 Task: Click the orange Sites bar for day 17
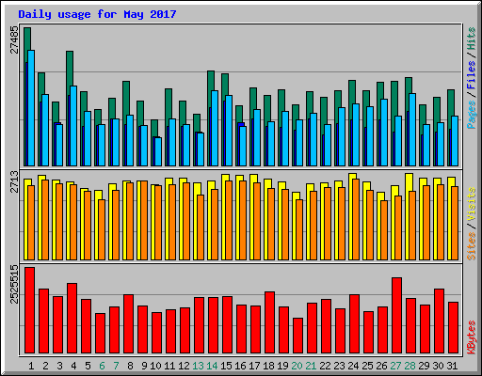pos(257,221)
